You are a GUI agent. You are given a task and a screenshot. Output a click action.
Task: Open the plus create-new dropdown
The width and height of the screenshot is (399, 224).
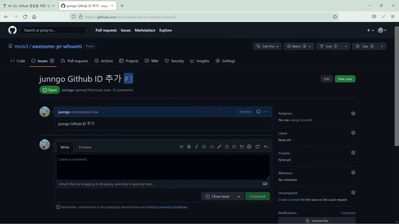pos(370,30)
